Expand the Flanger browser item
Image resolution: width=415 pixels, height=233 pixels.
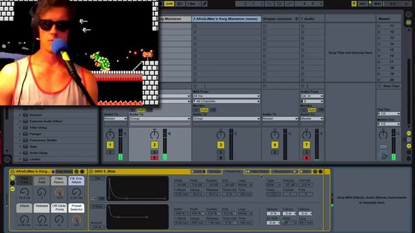click(x=20, y=134)
